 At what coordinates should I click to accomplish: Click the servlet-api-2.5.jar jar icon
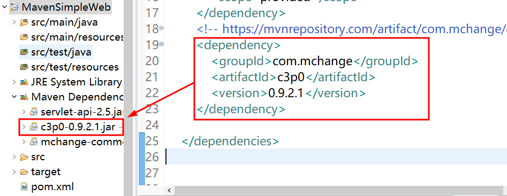pos(34,112)
